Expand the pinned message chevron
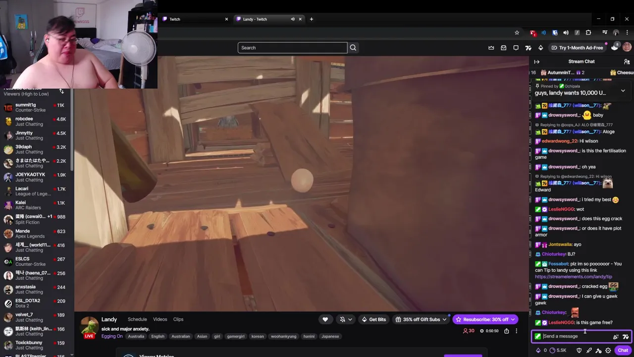 623,91
